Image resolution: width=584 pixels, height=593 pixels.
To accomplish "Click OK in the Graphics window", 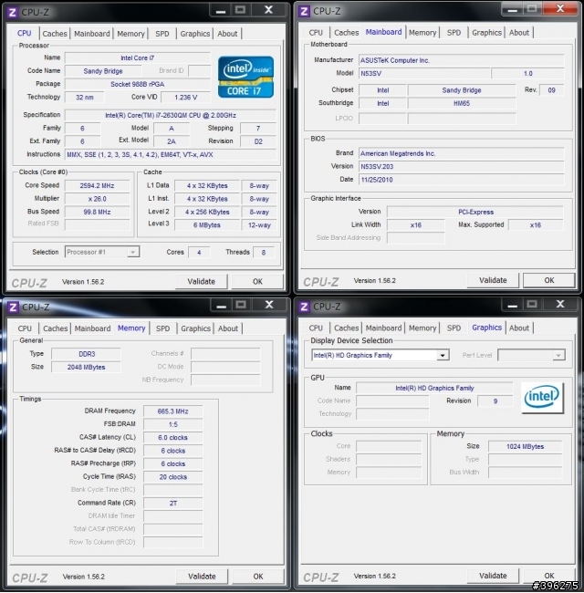I will 549,576.
